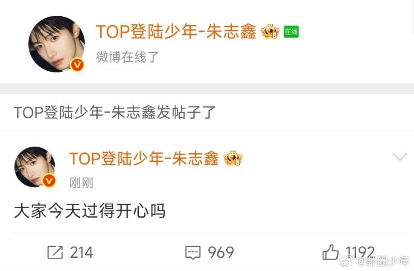The image size is (414, 271).
Task: Click the V verification badge on small avatar
Action: pos(49,181)
